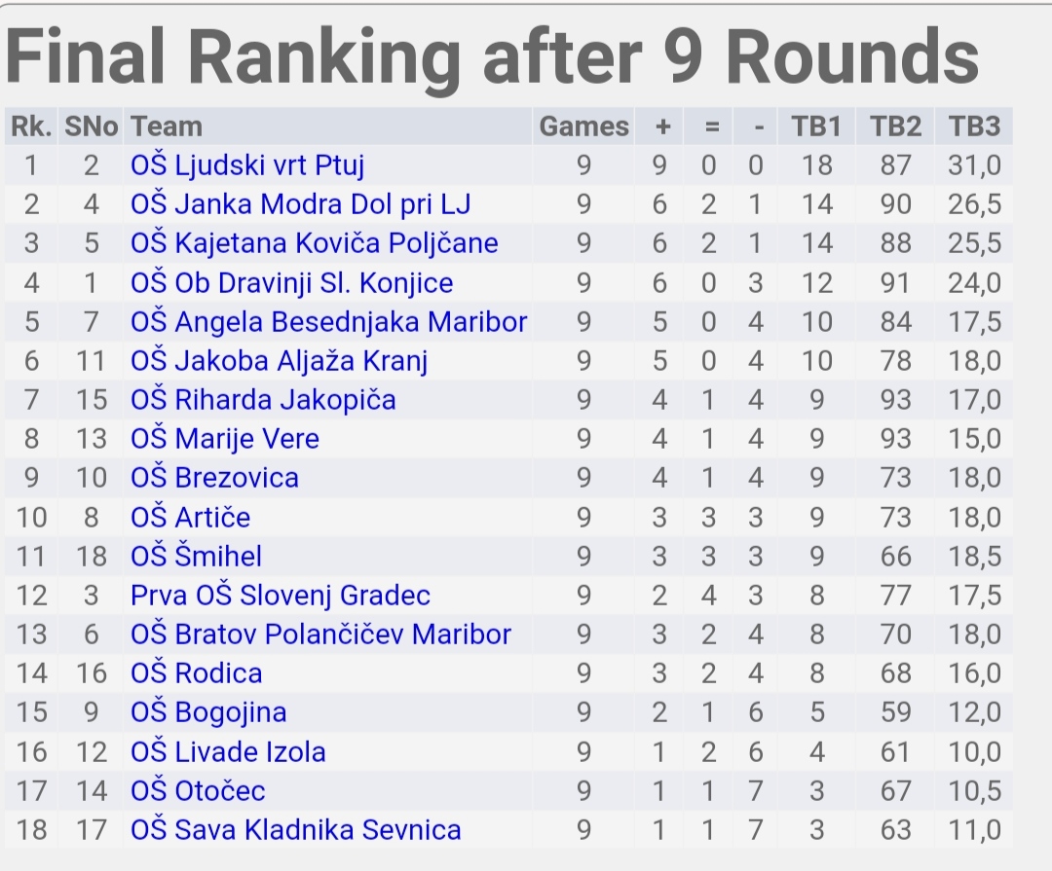Open team OŠ Otočec
The width and height of the screenshot is (1052, 871).
[198, 790]
